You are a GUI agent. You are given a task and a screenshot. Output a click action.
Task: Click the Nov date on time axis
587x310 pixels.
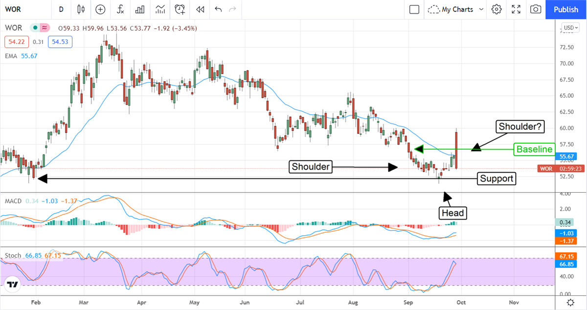click(x=514, y=303)
